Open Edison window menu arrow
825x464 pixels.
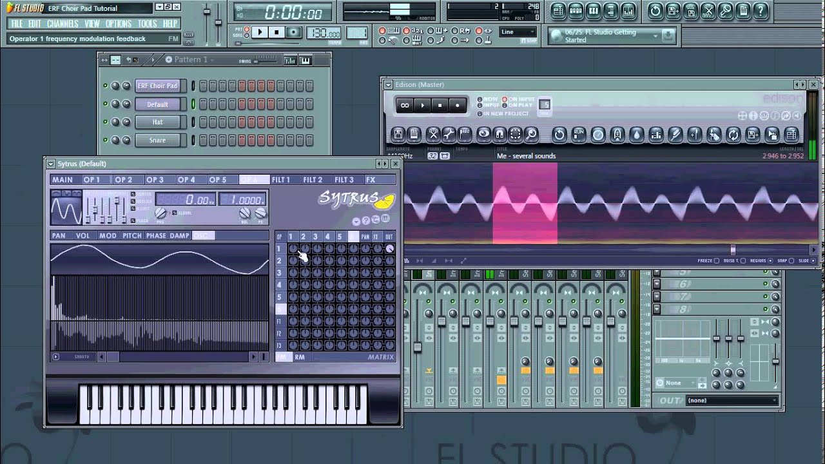tap(388, 84)
